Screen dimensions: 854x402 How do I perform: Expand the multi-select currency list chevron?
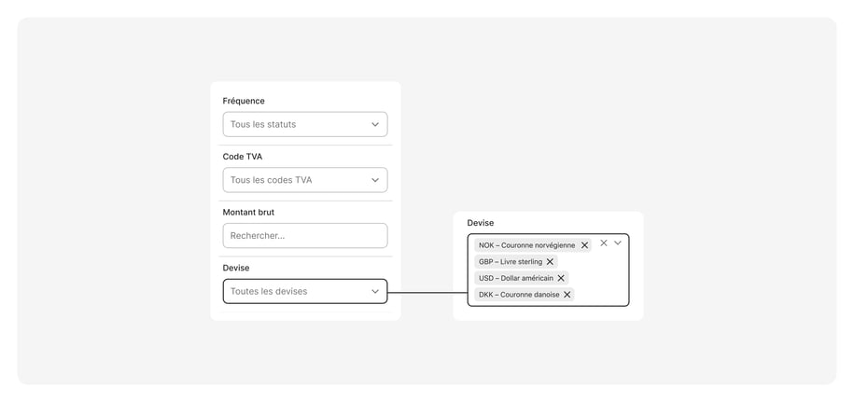pyautogui.click(x=618, y=243)
